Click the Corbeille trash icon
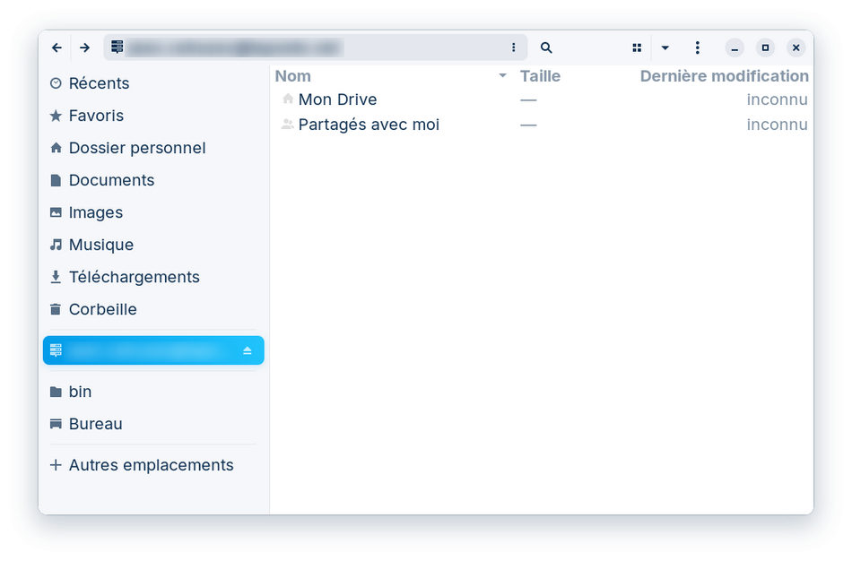852x561 pixels. coord(56,309)
